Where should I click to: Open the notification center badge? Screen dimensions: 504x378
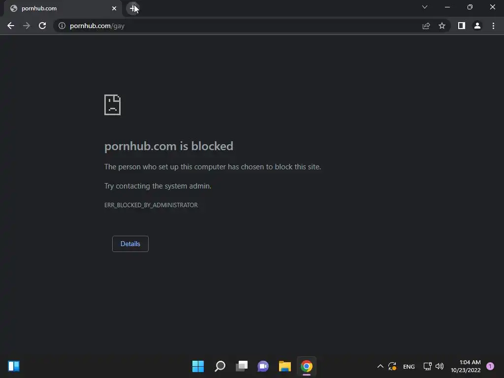(x=490, y=366)
